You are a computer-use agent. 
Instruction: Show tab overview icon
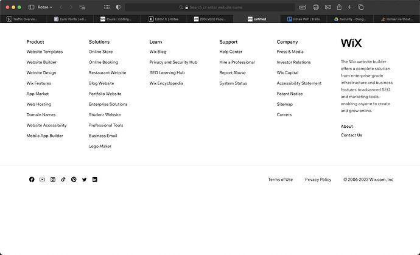(361, 7)
